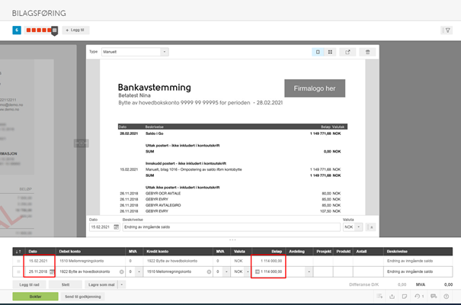The image size is (461, 305).
Task: Click first row amount 1 114 000,00
Action: (x=271, y=262)
